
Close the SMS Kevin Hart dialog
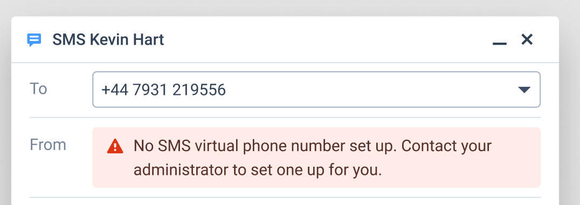click(527, 39)
